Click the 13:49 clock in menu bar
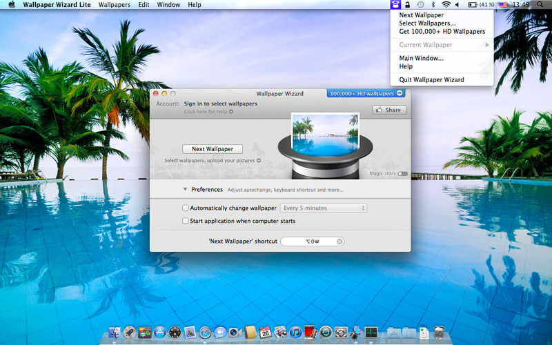The width and height of the screenshot is (552, 345). tap(521, 5)
